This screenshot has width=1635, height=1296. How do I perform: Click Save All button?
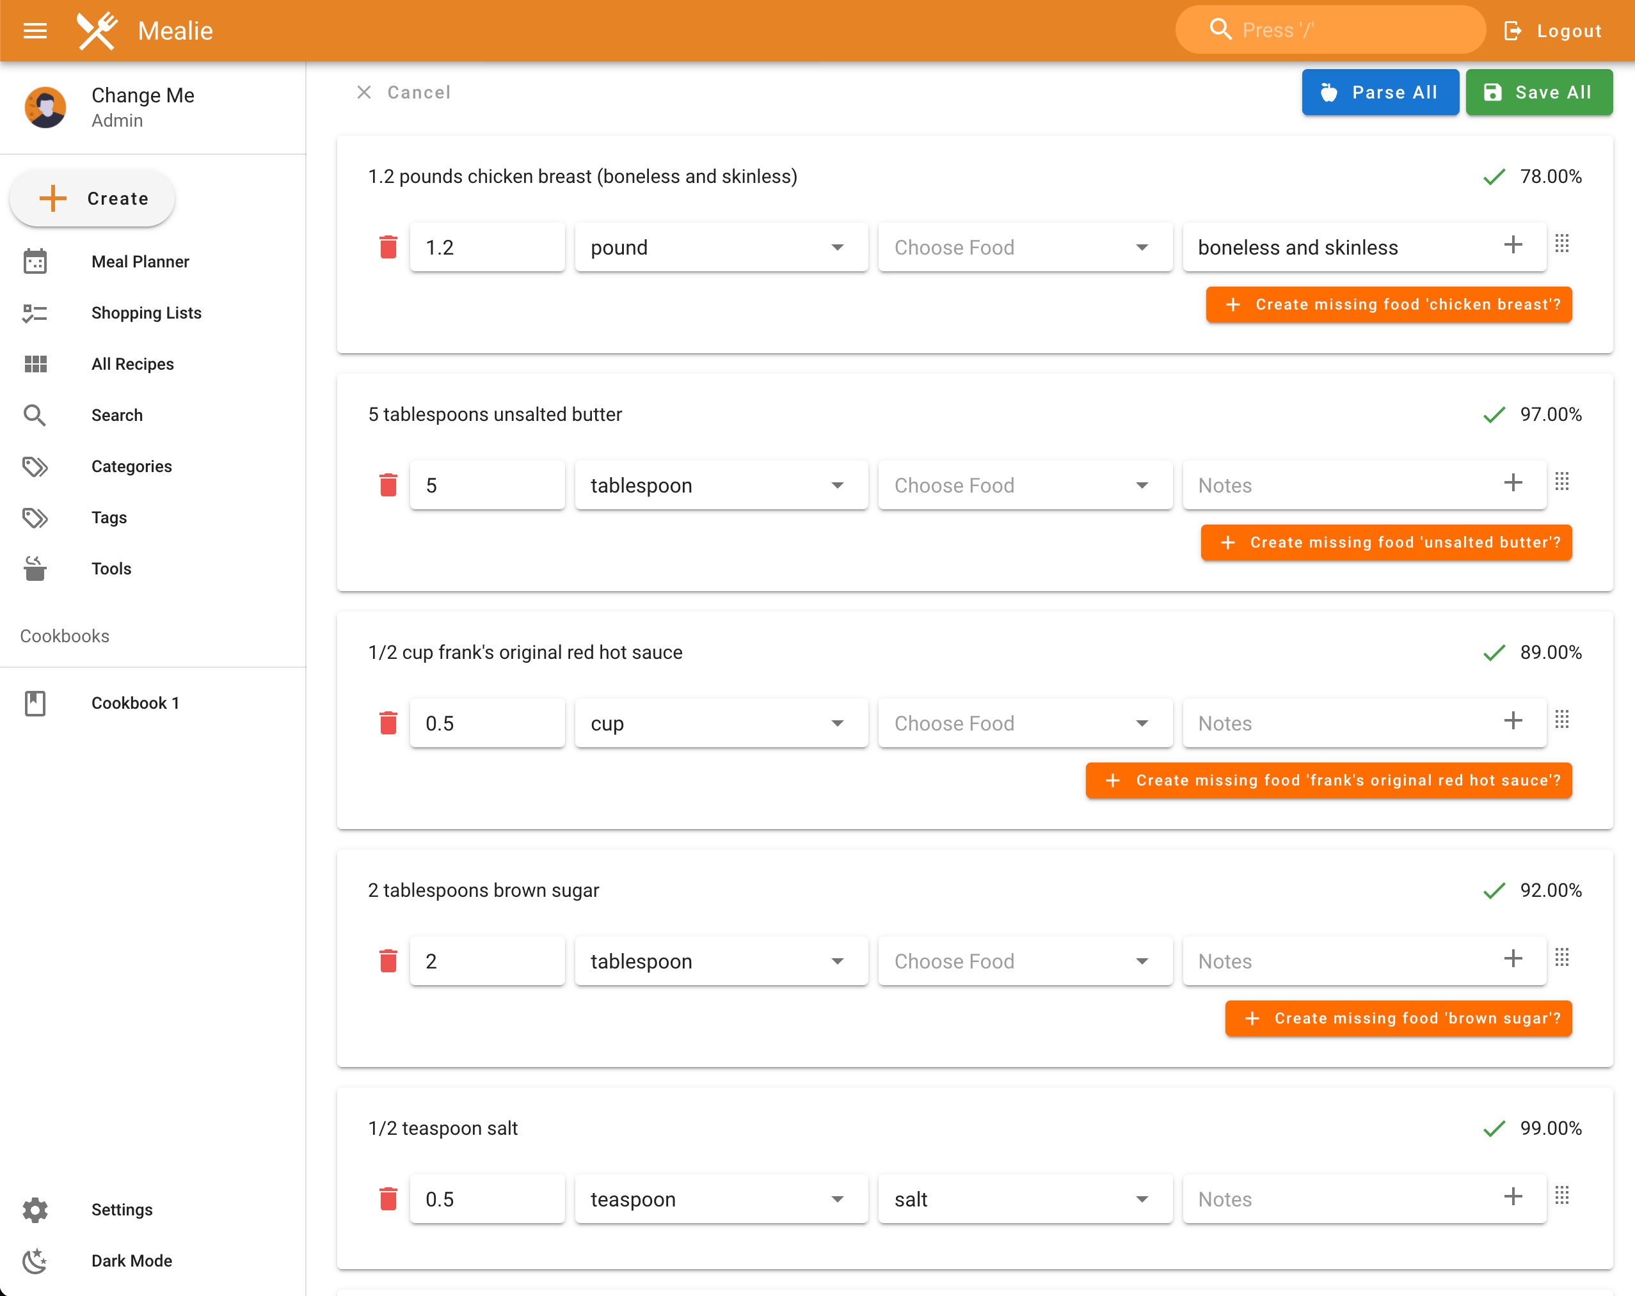(1538, 93)
